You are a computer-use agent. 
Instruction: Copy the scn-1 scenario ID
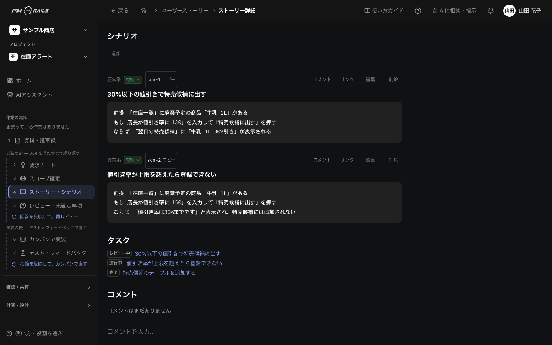pos(161,80)
